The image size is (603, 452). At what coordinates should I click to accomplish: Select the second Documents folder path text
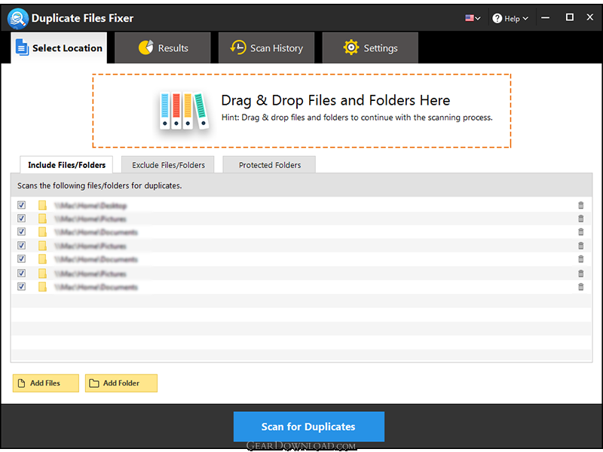pyautogui.click(x=96, y=259)
